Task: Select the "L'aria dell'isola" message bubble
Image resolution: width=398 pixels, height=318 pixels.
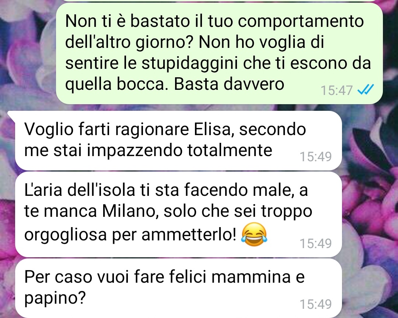Action: point(178,215)
